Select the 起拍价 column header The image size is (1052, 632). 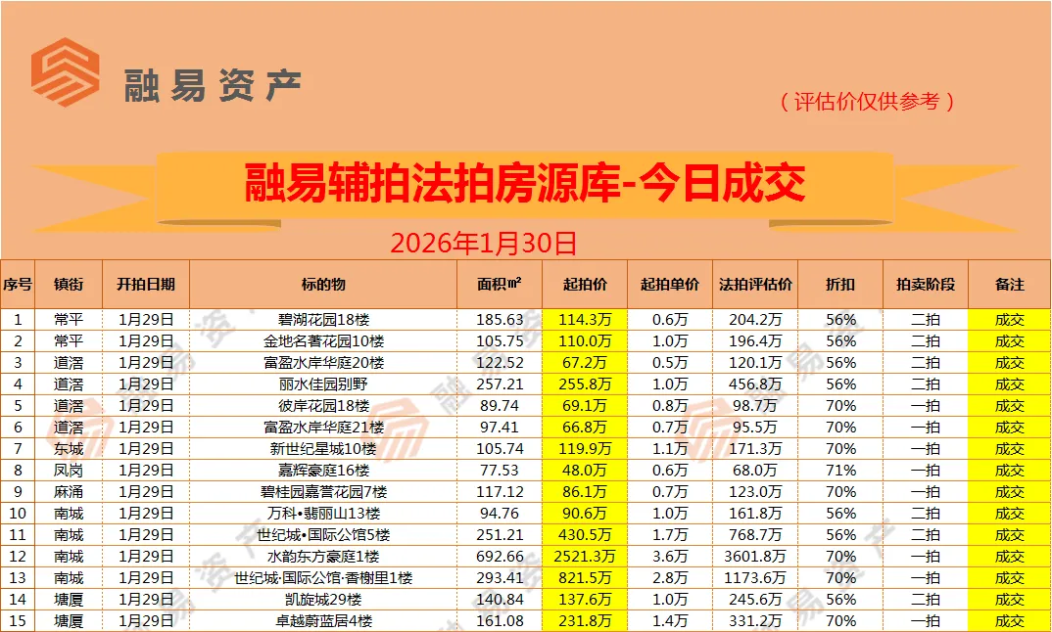coord(585,284)
